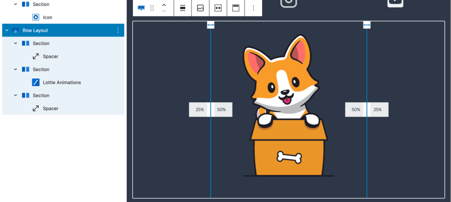Click the Row Layout block type icon in toolbar
Image resolution: width=451 pixels, height=202 pixels.
[141, 8]
